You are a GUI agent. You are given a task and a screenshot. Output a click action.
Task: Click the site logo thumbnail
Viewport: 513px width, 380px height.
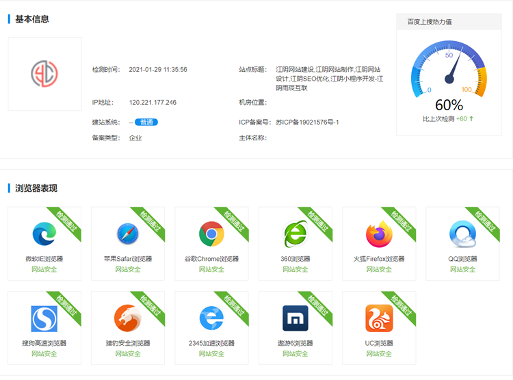(x=44, y=74)
